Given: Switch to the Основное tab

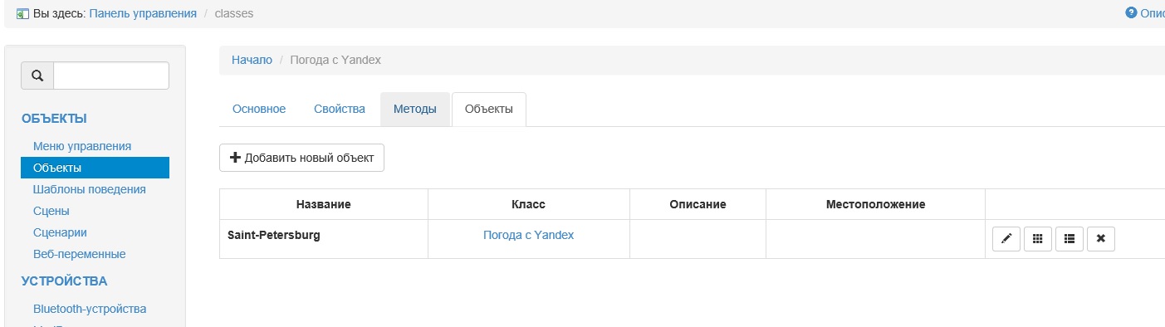Looking at the screenshot, I should coord(259,110).
